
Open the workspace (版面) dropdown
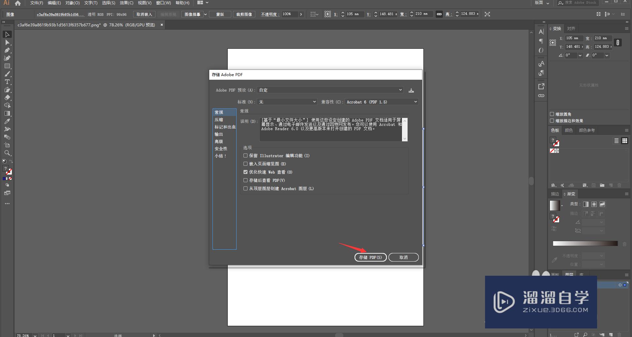tap(542, 3)
